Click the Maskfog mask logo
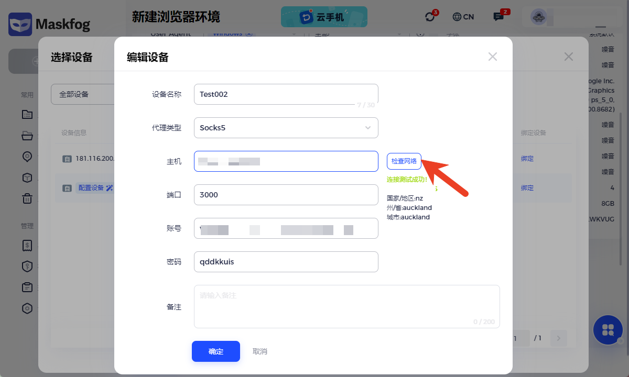 pos(19,24)
